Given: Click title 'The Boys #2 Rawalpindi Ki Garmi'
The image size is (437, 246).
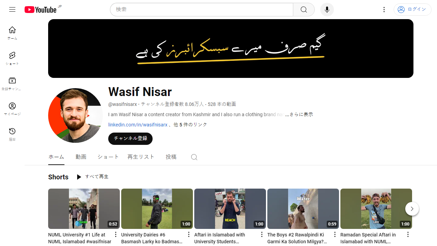Looking at the screenshot, I should [297, 238].
